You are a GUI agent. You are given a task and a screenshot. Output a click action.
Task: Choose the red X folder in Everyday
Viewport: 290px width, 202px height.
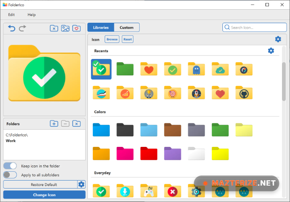tap(173, 191)
